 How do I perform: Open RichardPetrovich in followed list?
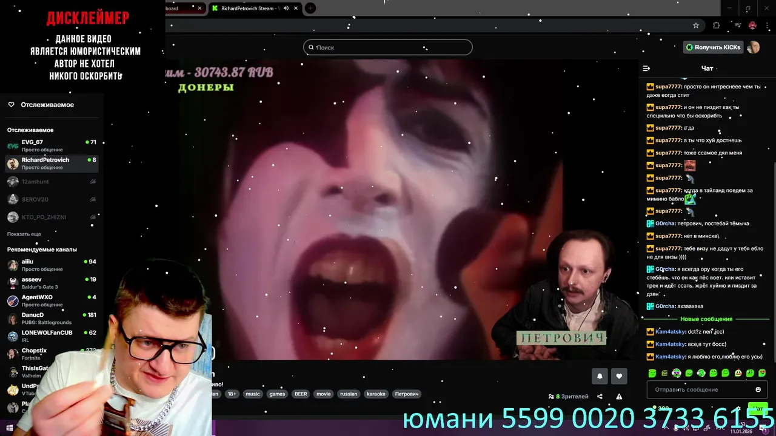point(52,163)
